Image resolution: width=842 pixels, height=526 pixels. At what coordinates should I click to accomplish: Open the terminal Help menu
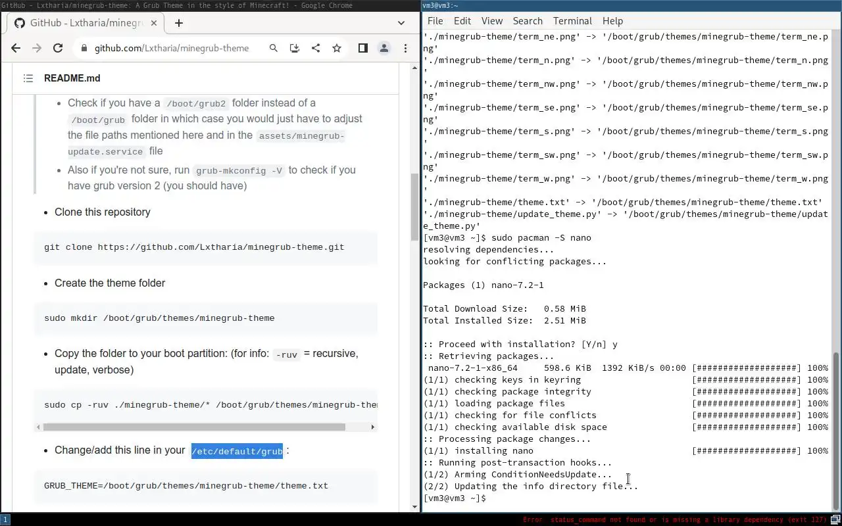(x=612, y=21)
